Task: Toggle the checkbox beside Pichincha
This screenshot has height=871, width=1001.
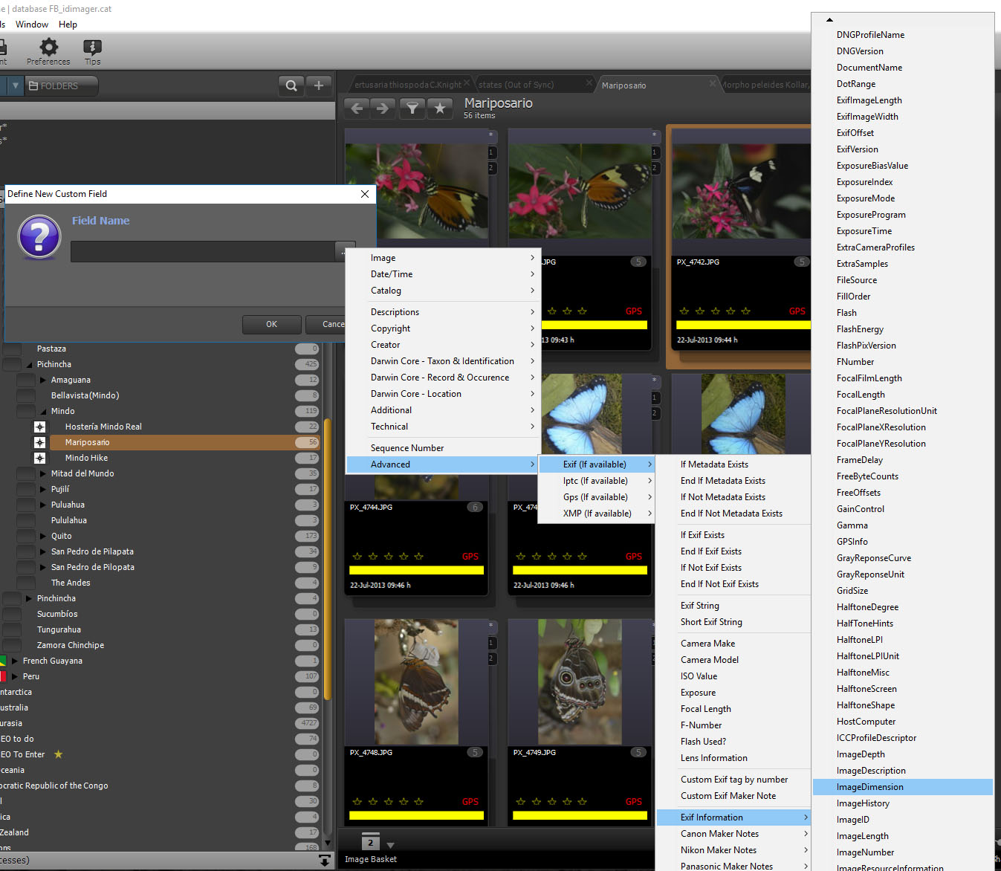Action: coord(12,364)
